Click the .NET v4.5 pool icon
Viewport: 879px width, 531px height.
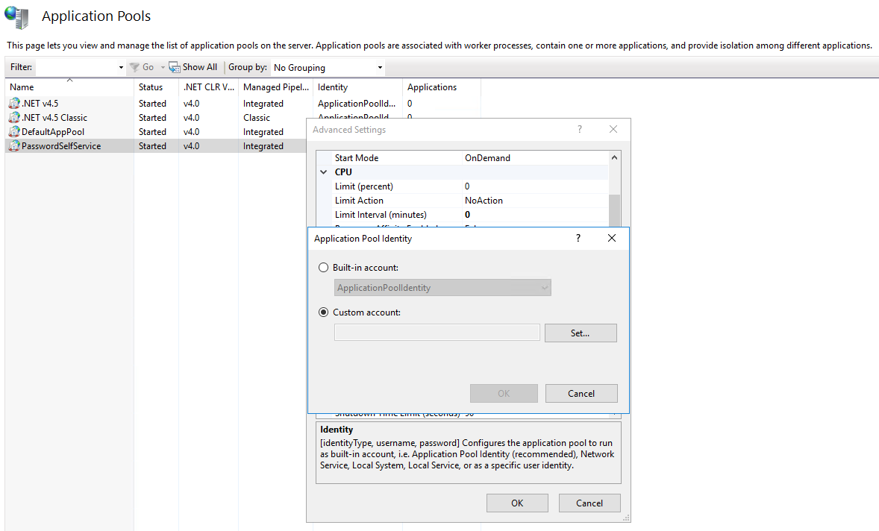(x=14, y=104)
